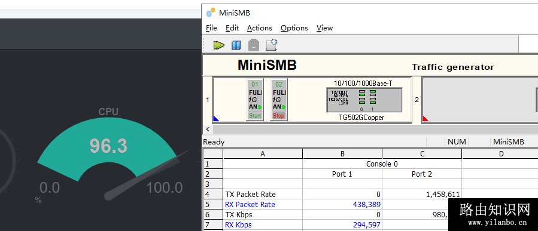The width and height of the screenshot is (538, 231).
Task: Click the MiniSMB gear app icon in title bar
Action: [211, 13]
